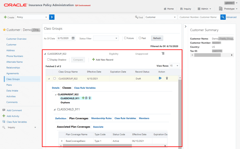Open Phone Numbers in sidebar

tap(15, 56)
